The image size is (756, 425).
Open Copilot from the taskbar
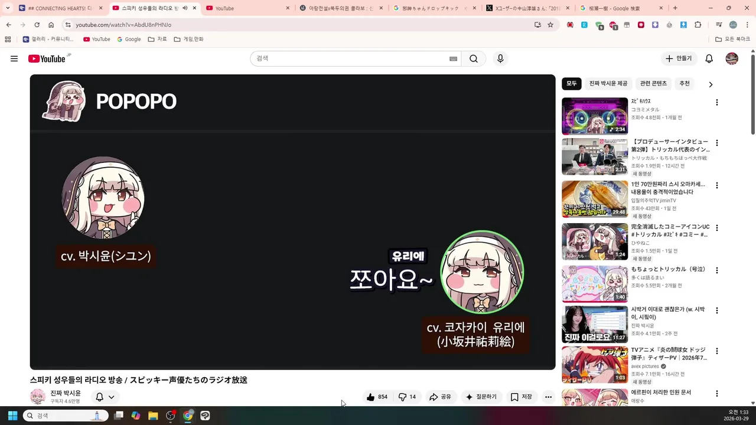(136, 416)
